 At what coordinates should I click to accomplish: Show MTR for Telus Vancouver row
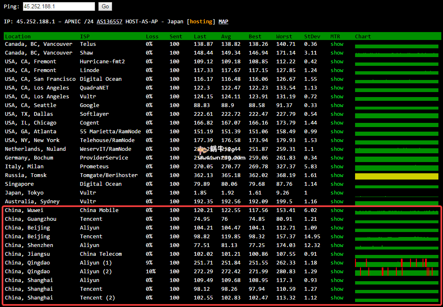(337, 44)
